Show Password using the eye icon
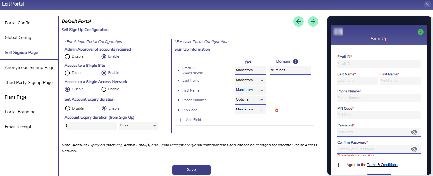 pyautogui.click(x=414, y=132)
